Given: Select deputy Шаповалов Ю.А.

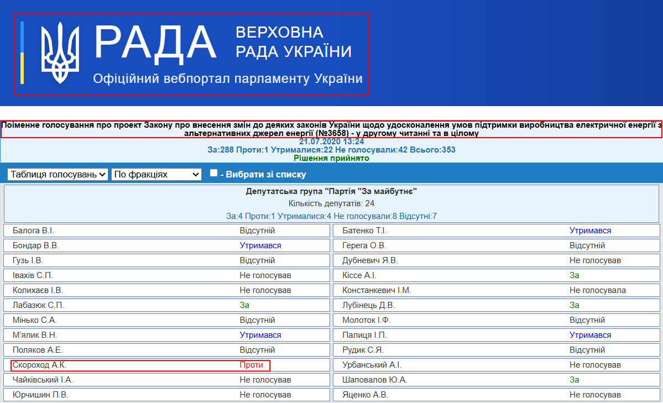Looking at the screenshot, I should point(374,380).
